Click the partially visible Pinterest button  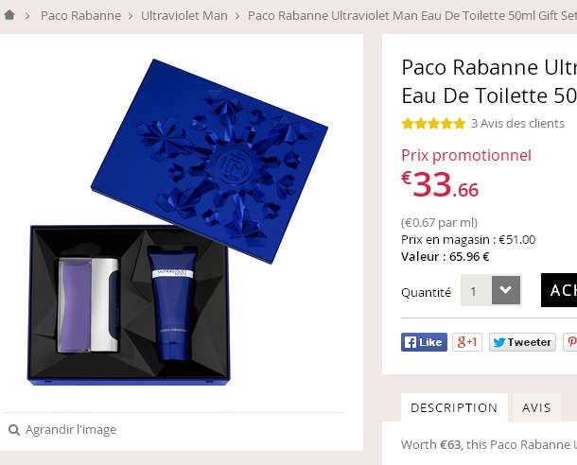pos(570,342)
